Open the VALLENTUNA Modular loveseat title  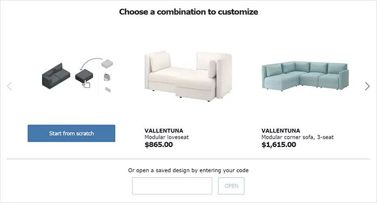point(164,131)
